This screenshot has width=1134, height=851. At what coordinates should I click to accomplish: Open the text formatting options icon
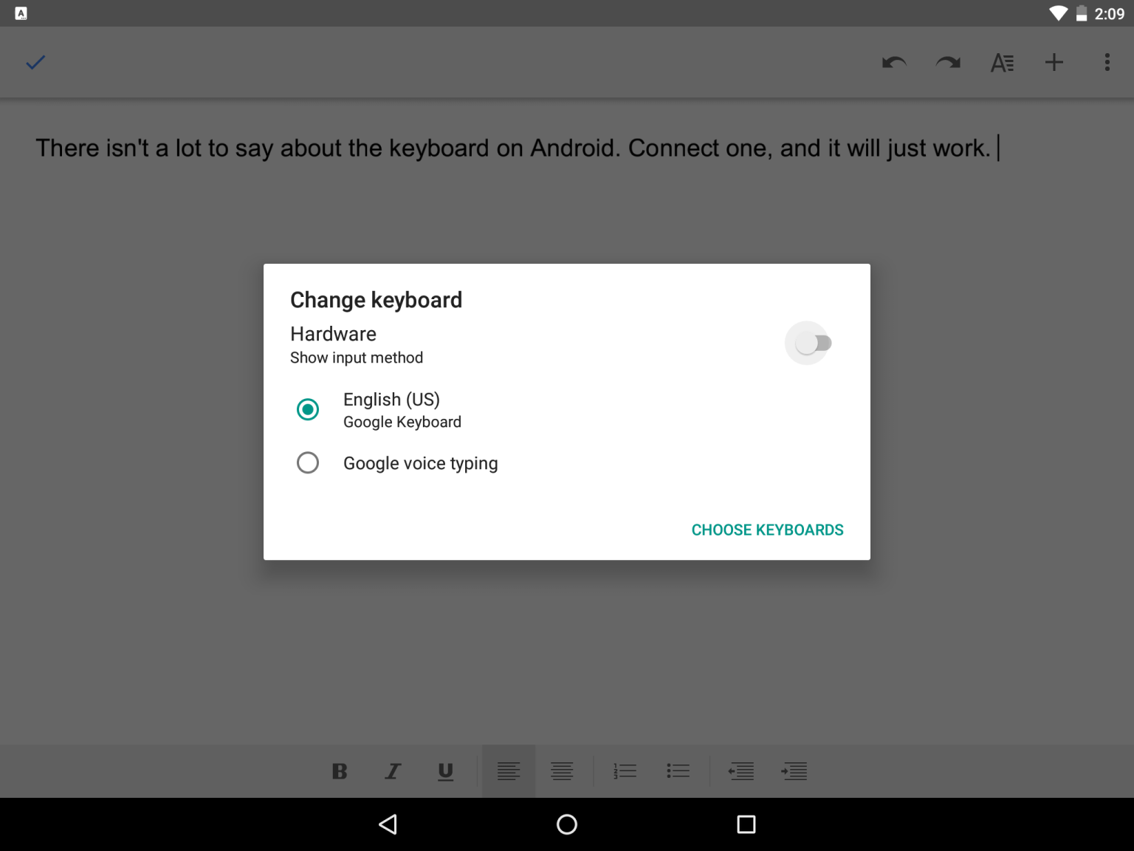[1001, 63]
